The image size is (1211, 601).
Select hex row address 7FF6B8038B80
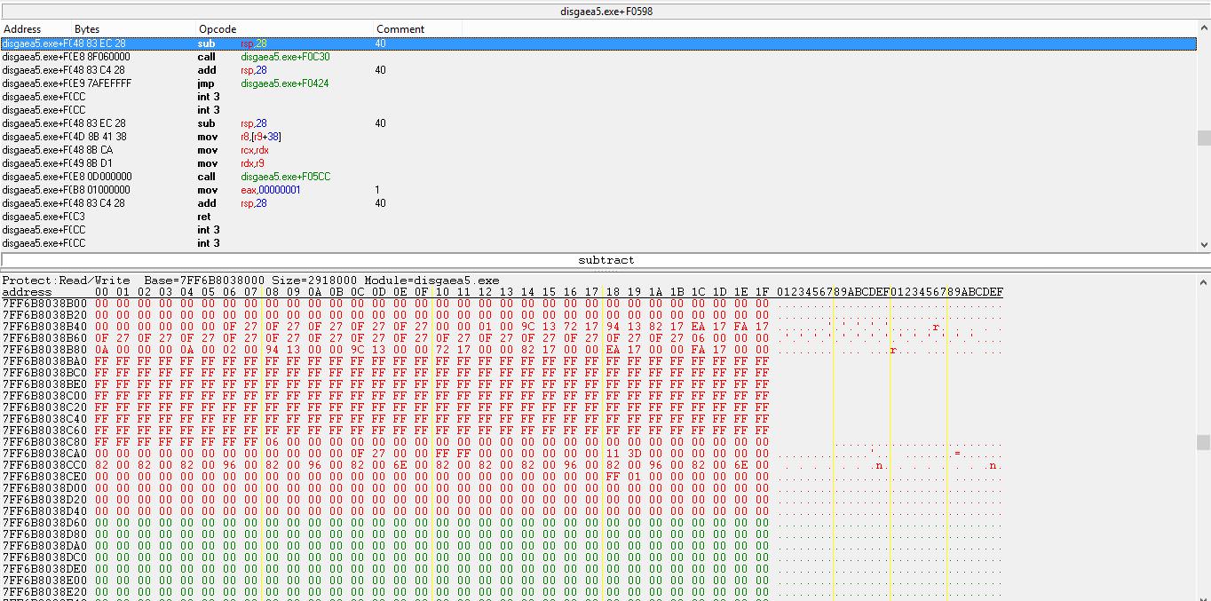(44, 350)
